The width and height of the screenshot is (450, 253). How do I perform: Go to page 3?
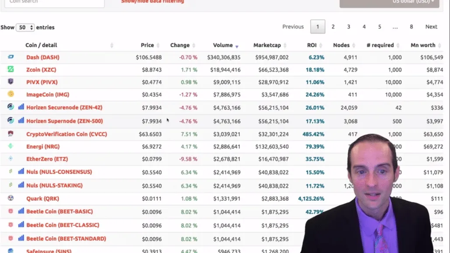(349, 27)
